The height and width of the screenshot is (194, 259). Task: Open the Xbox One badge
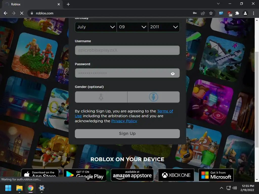point(176,175)
